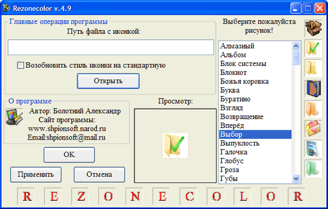Close the Rezonecolor window

320,8
